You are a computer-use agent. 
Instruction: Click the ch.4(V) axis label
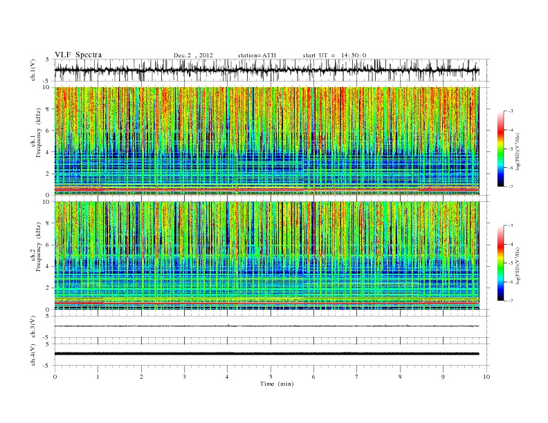pos(33,355)
